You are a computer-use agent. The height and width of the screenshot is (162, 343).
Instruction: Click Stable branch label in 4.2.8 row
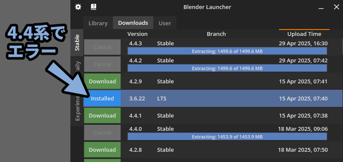point(165,150)
